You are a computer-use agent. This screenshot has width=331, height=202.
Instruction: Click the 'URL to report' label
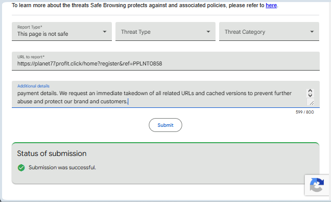click(x=31, y=57)
